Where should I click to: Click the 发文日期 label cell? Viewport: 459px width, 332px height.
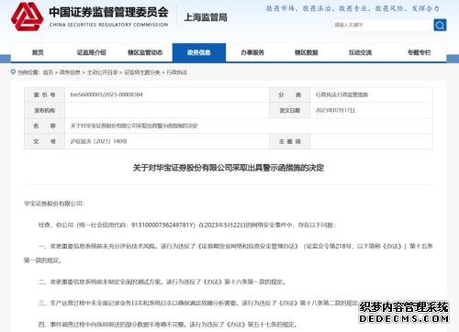click(290, 110)
